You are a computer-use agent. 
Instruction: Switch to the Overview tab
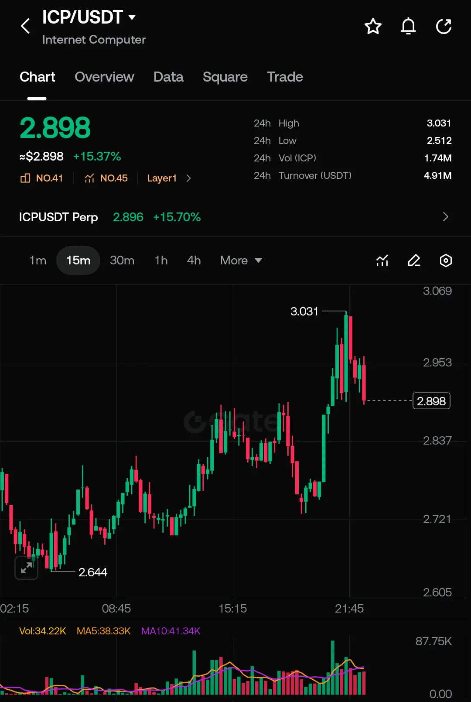[x=104, y=77]
